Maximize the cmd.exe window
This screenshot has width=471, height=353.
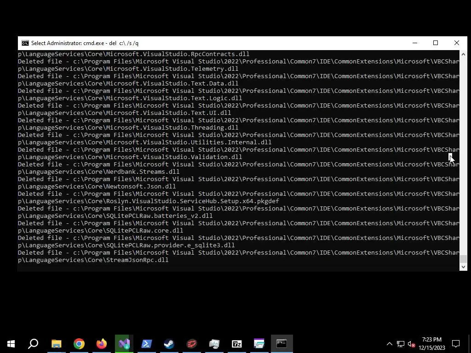[436, 43]
